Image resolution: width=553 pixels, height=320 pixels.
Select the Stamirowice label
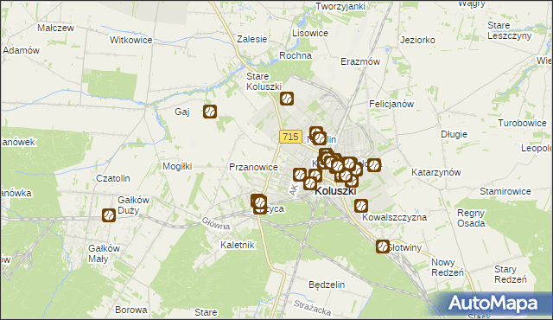click(505, 192)
